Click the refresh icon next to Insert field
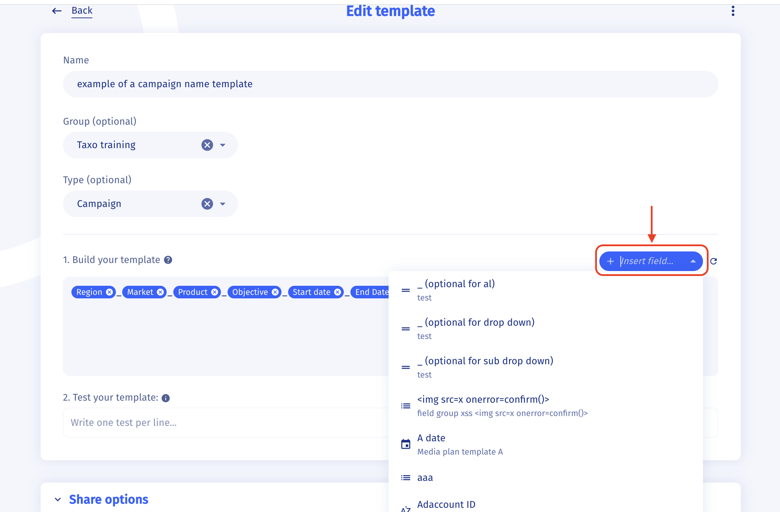The image size is (780, 512). click(713, 261)
